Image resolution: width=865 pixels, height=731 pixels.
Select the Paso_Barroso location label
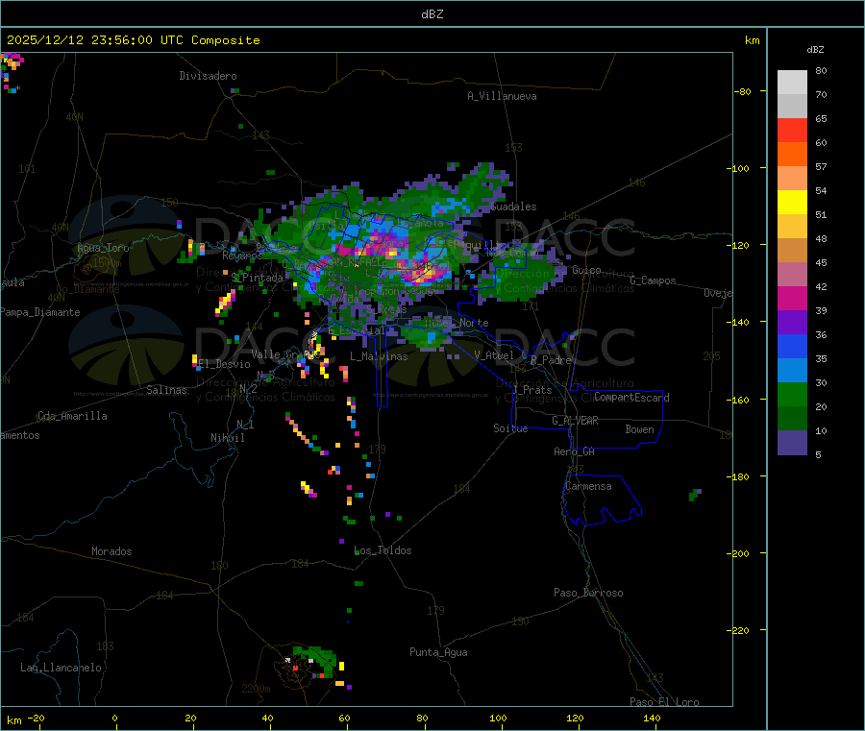click(588, 593)
